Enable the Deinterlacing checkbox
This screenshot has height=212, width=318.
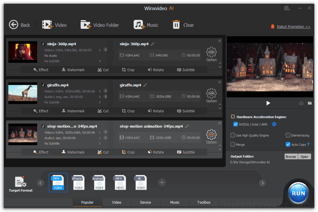(288, 135)
